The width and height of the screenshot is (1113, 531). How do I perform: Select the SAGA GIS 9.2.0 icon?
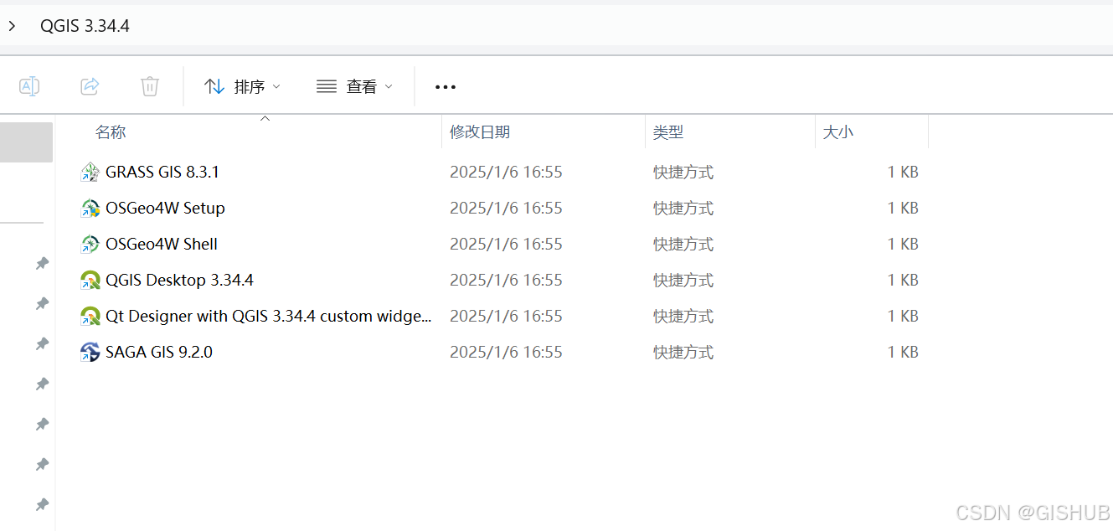(90, 353)
